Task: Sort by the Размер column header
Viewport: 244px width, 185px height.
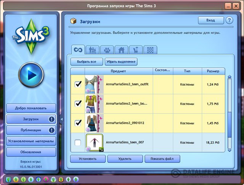Action: pyautogui.click(x=213, y=71)
